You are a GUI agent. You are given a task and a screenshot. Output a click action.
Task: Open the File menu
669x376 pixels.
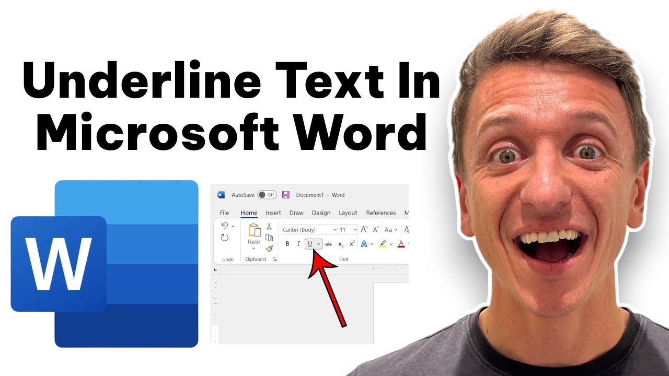[224, 213]
